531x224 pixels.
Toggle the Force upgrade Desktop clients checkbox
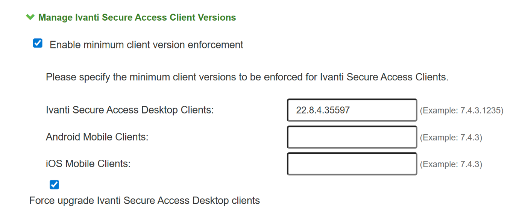(x=54, y=185)
